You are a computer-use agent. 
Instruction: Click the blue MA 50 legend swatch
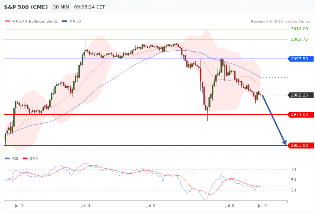click(64, 21)
